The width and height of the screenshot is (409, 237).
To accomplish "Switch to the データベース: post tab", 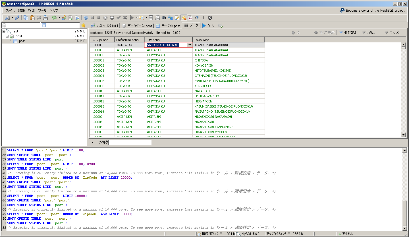I will point(137,26).
